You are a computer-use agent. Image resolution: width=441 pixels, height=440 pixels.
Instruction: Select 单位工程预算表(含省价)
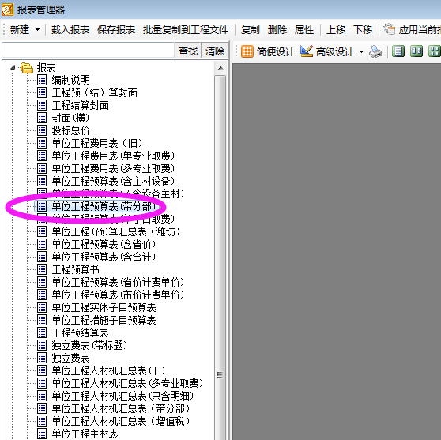pos(104,244)
